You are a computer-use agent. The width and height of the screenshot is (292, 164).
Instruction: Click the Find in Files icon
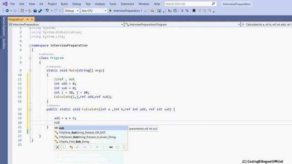pyautogui.click(x=152, y=11)
